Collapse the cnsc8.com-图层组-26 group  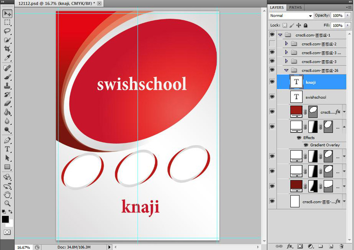[286, 70]
